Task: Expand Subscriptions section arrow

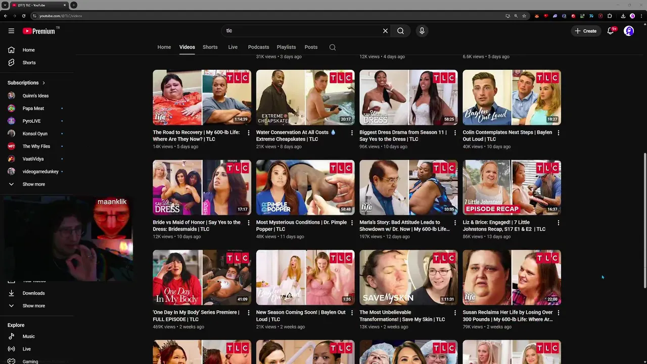Action: tap(43, 83)
